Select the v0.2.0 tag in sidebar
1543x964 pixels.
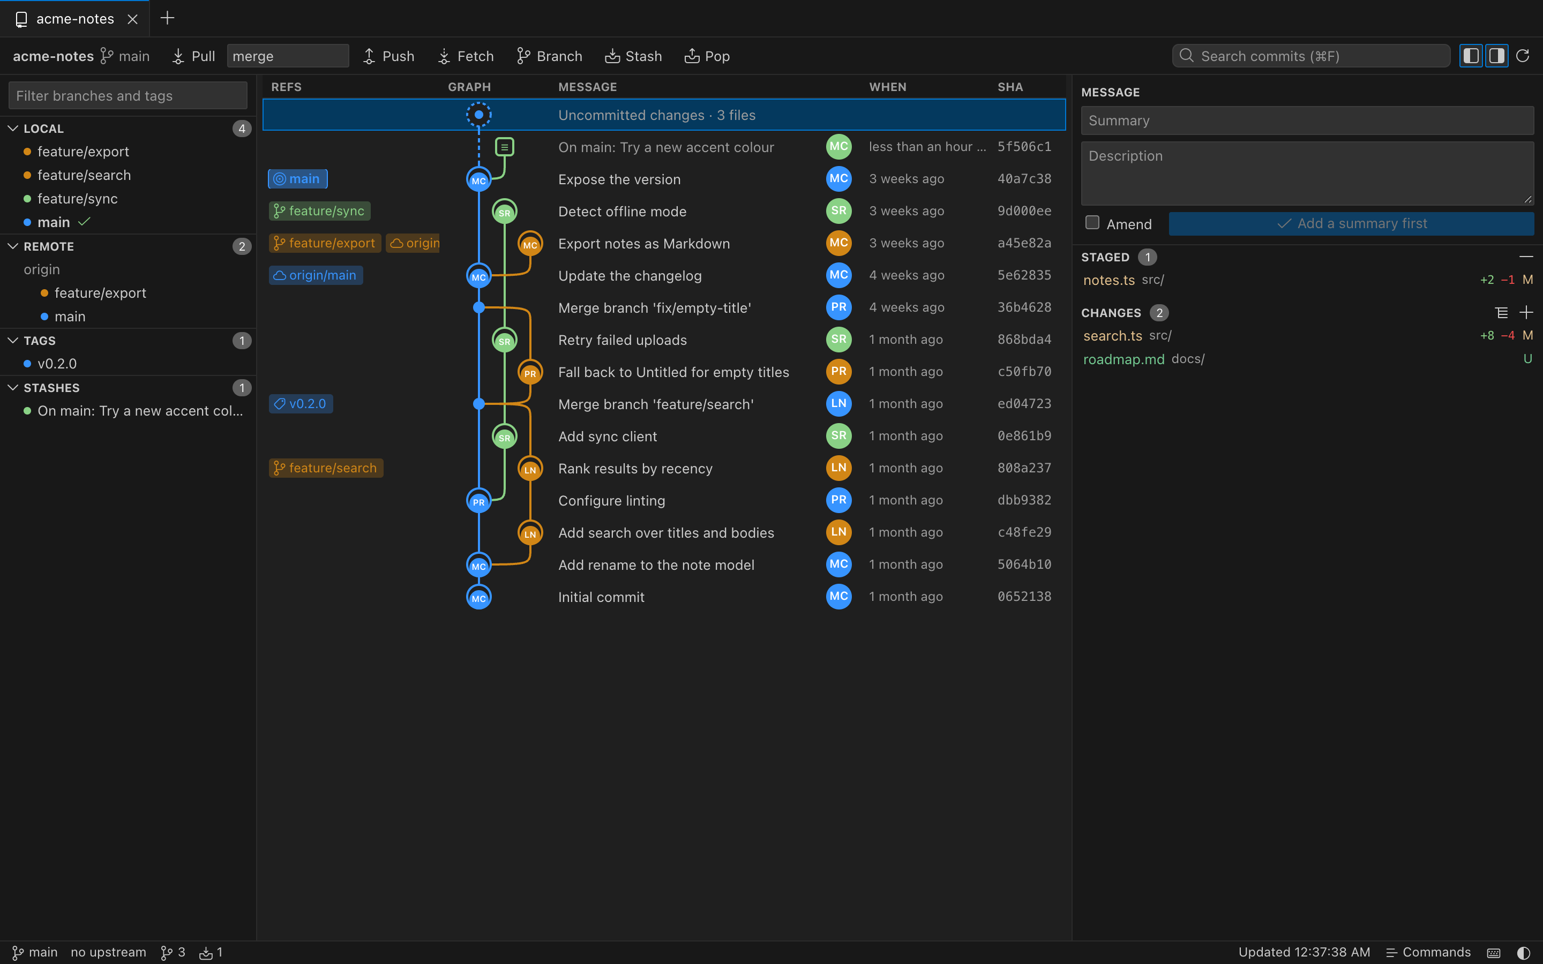point(128,364)
